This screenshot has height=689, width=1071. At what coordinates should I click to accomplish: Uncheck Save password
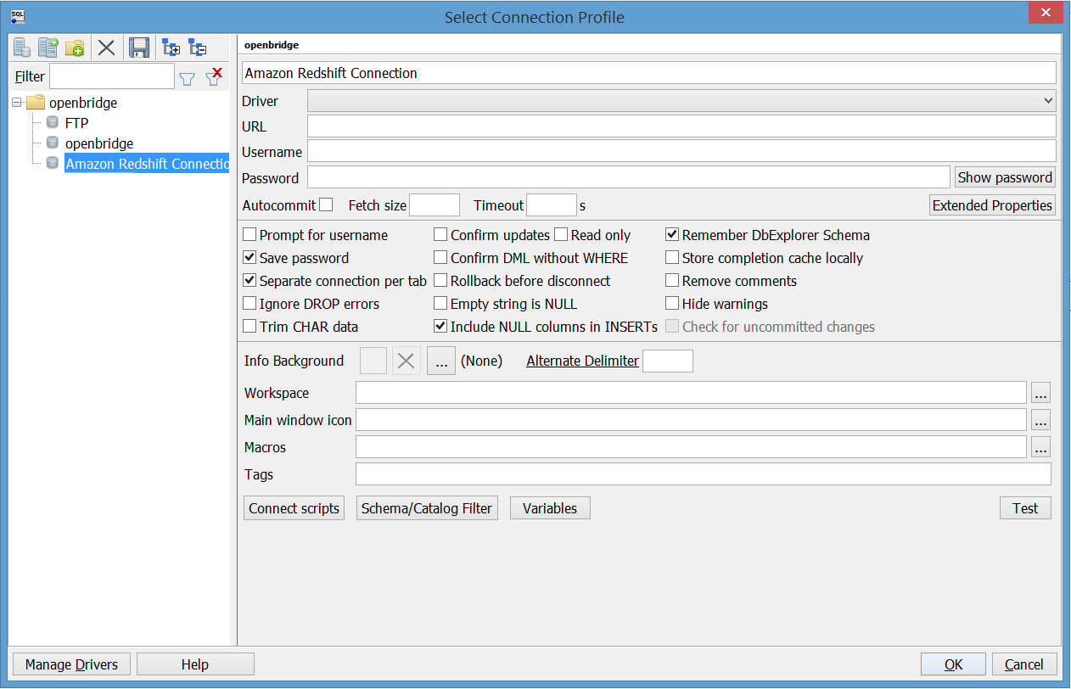point(250,258)
